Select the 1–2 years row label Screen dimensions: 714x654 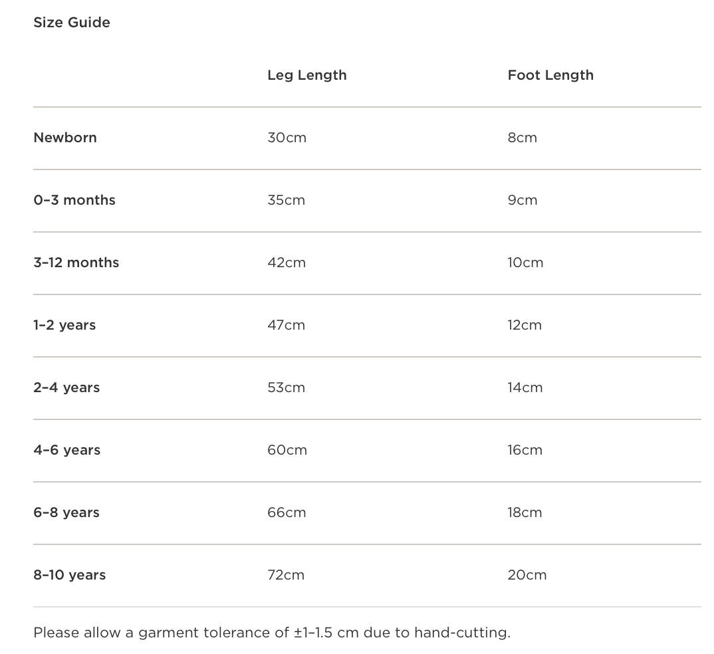point(64,325)
